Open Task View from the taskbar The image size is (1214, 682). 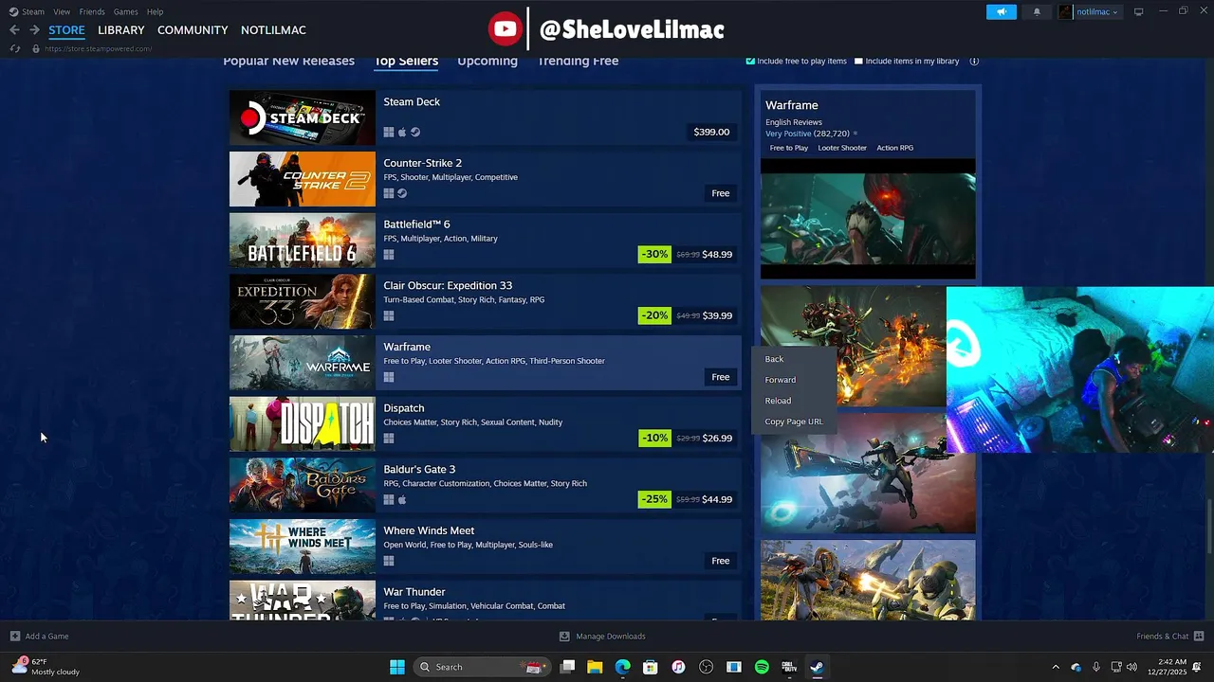pos(567,667)
